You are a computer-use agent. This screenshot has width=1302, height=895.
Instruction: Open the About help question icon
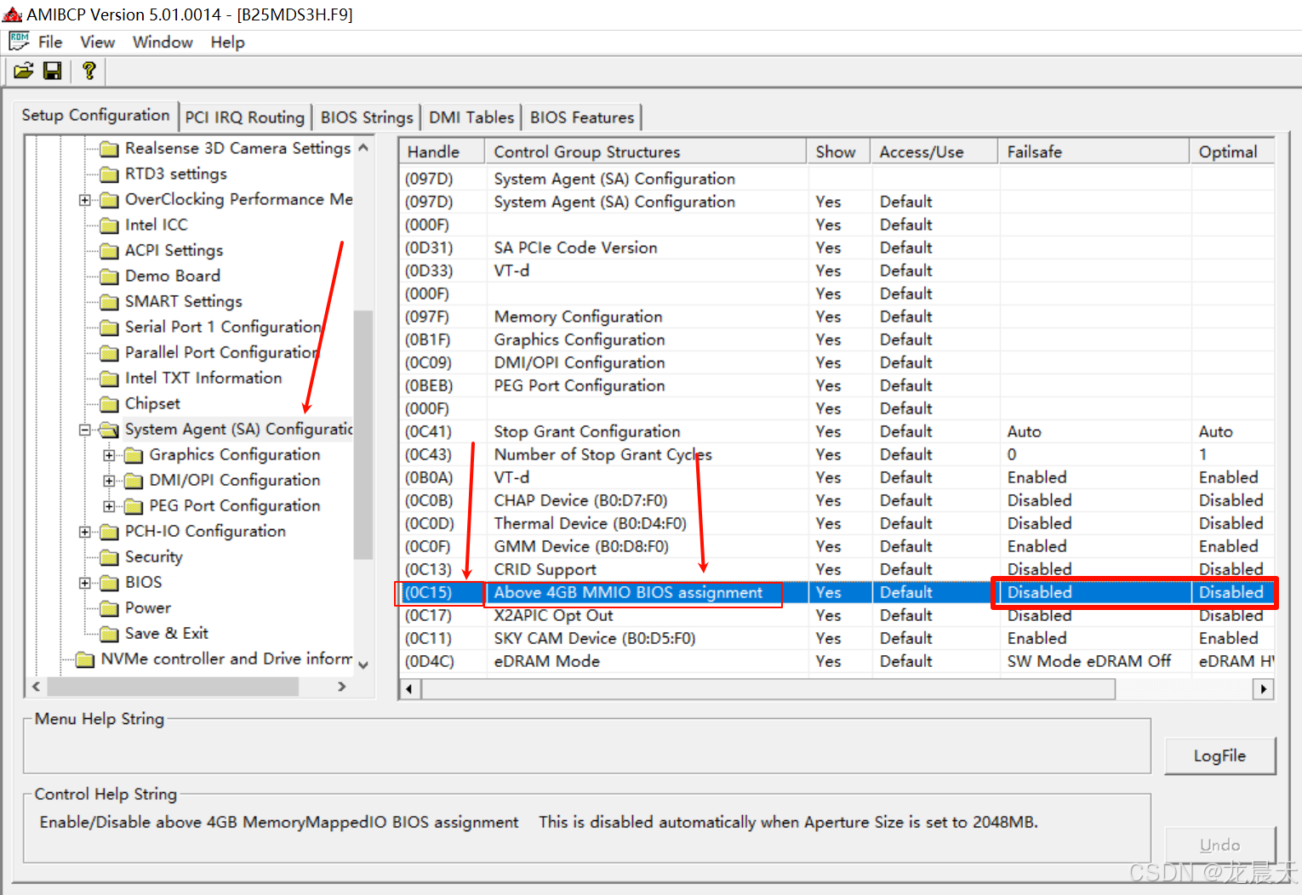tap(89, 71)
